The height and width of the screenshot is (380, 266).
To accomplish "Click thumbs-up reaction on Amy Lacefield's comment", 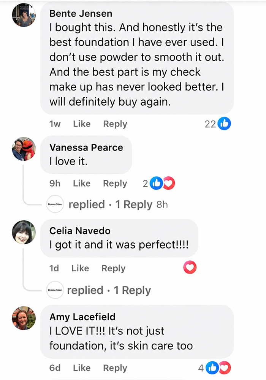I will 212,368.
